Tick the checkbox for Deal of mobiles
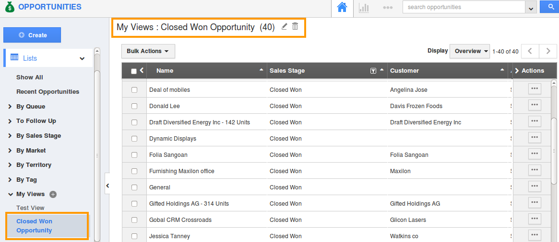The height and width of the screenshot is (242, 559). 134,90
